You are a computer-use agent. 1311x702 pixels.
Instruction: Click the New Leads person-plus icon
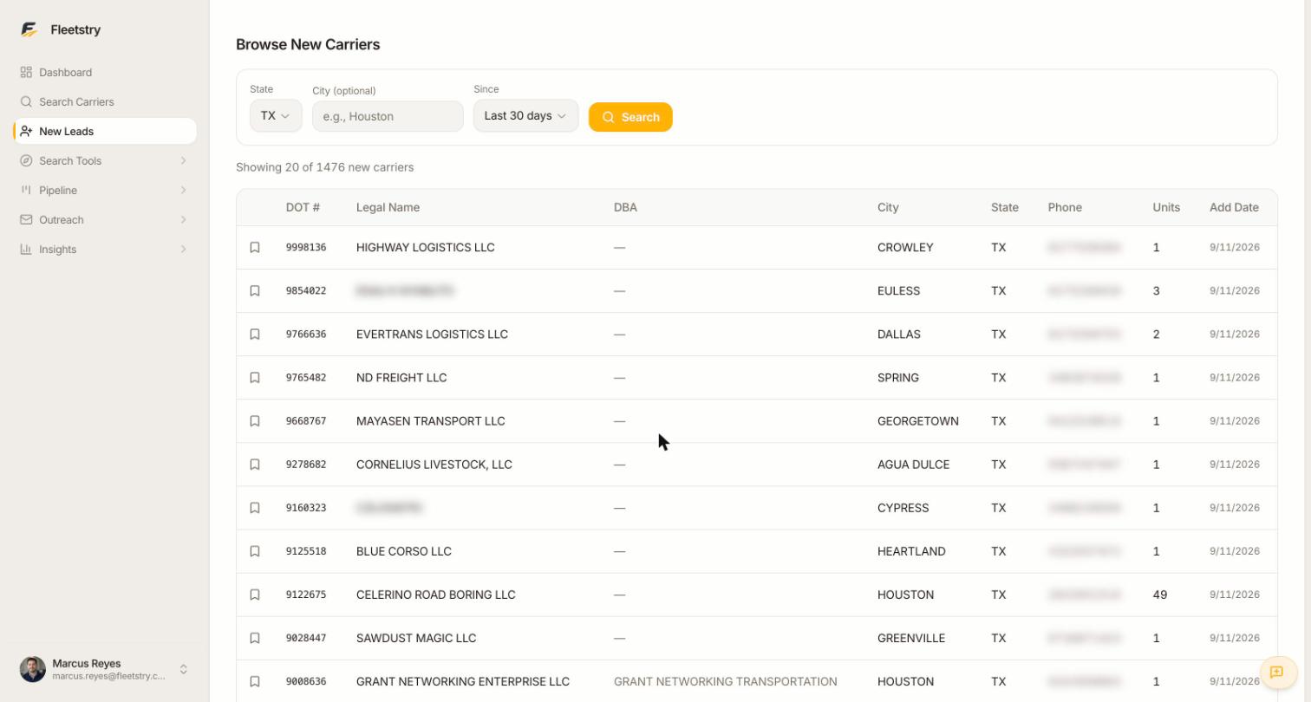[26, 132]
